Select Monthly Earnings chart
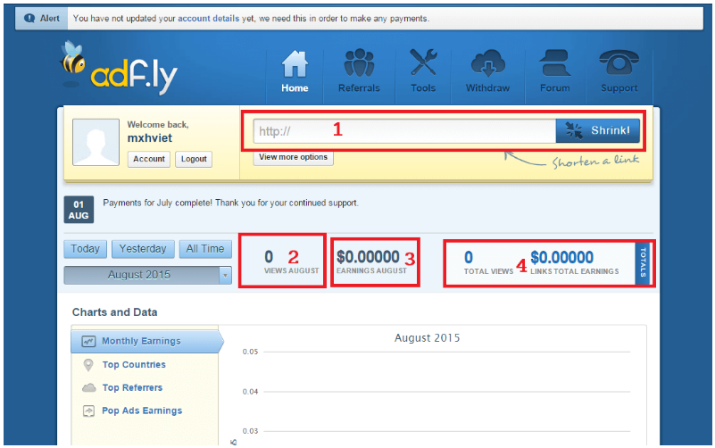 [x=145, y=342]
